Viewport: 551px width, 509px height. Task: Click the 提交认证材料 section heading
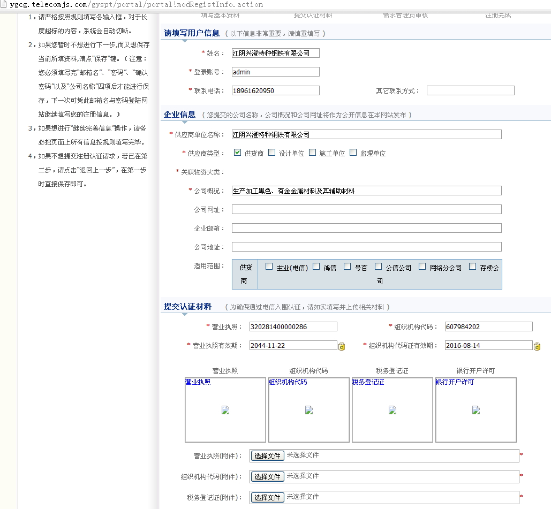click(187, 307)
